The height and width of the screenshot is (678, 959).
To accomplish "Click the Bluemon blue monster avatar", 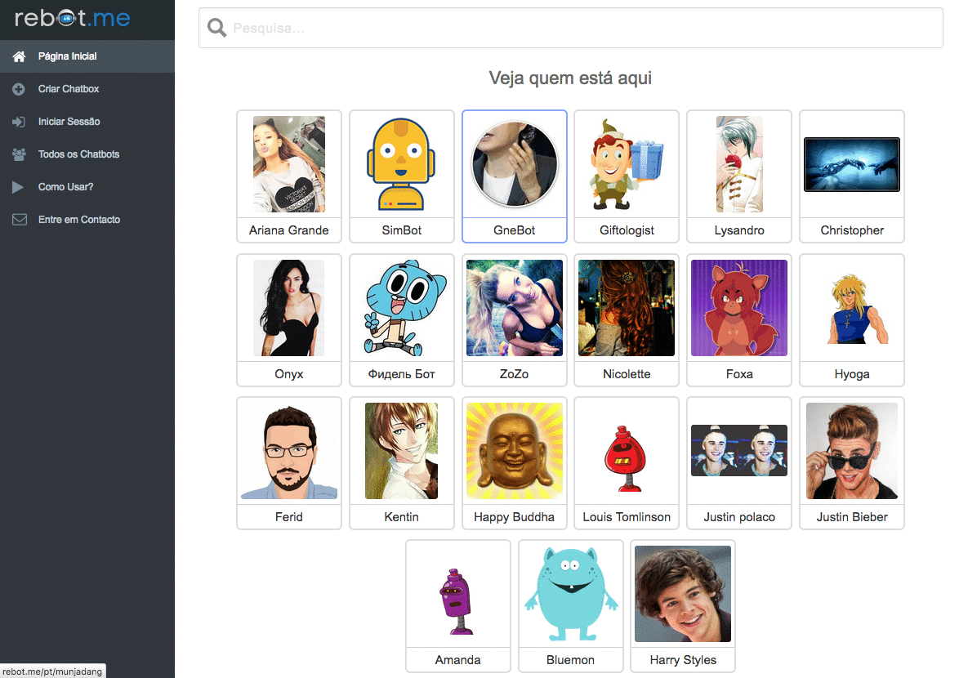I will (x=571, y=594).
